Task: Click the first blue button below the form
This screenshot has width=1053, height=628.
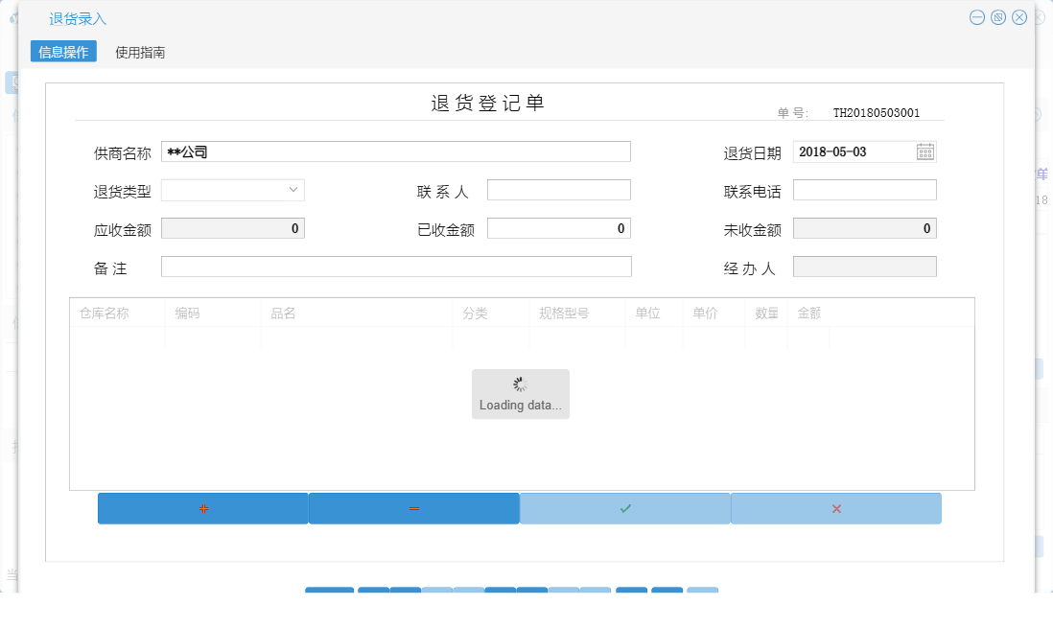Action: (x=330, y=593)
